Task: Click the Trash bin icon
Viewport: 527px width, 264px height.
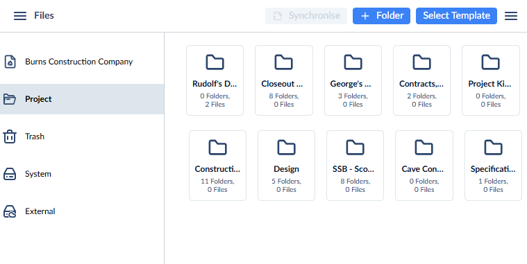Action: pos(10,137)
